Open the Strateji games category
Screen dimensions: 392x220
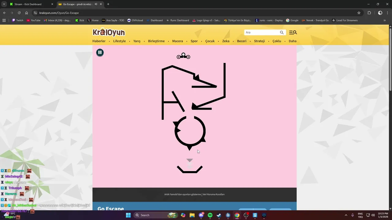[259, 41]
